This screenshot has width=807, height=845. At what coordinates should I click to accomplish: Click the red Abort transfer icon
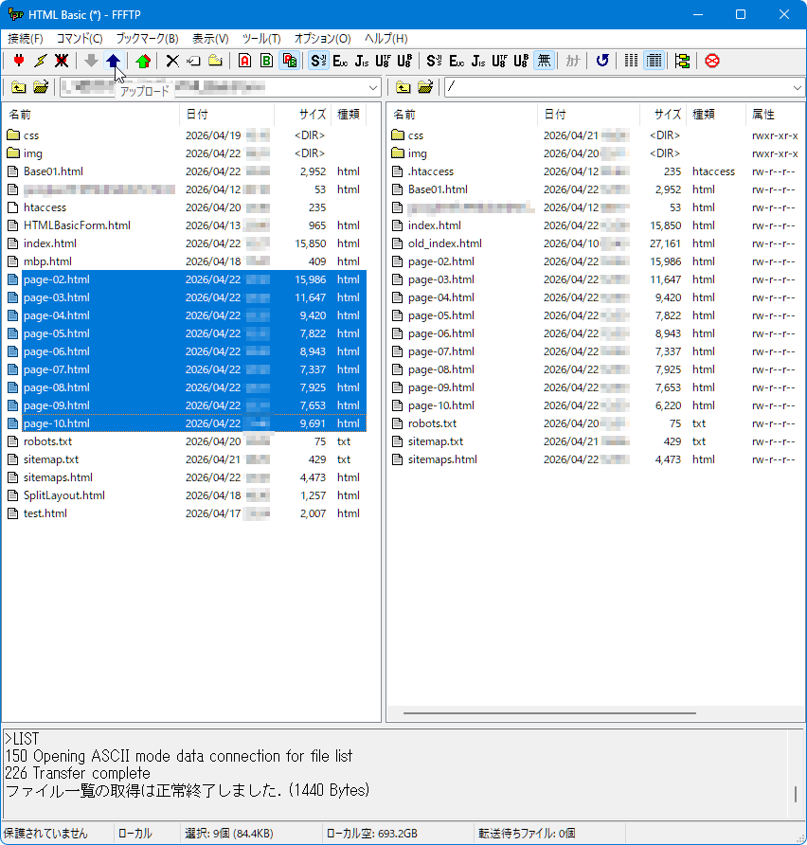pyautogui.click(x=712, y=61)
